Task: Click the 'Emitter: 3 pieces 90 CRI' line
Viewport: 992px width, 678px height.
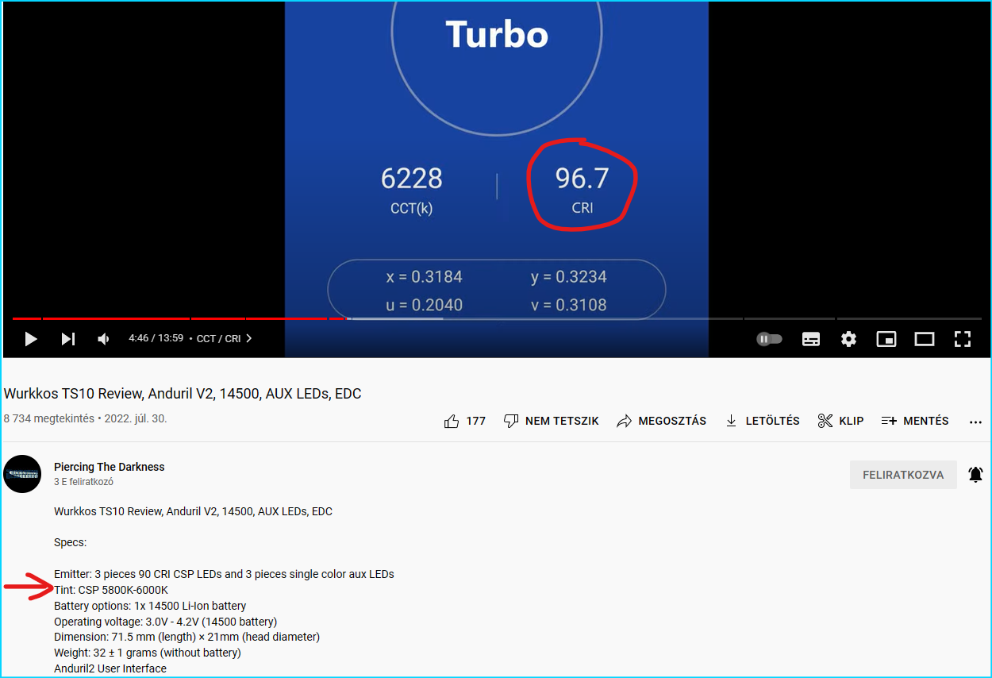Action: (x=224, y=574)
